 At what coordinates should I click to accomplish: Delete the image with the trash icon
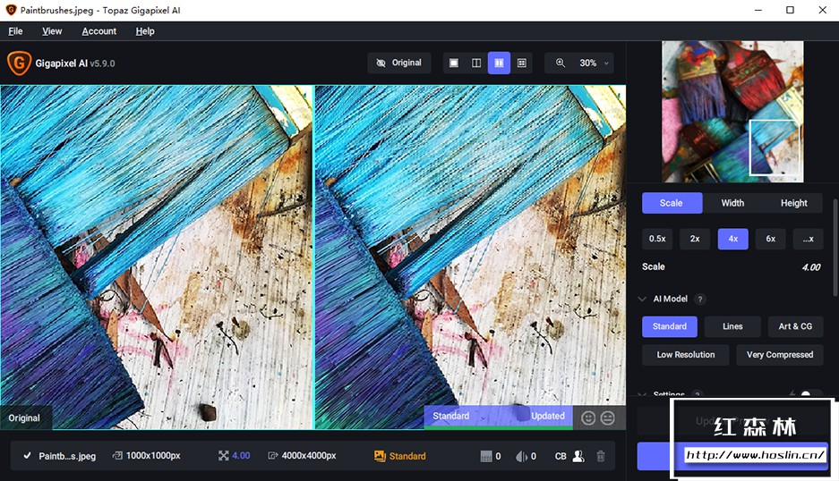click(601, 456)
